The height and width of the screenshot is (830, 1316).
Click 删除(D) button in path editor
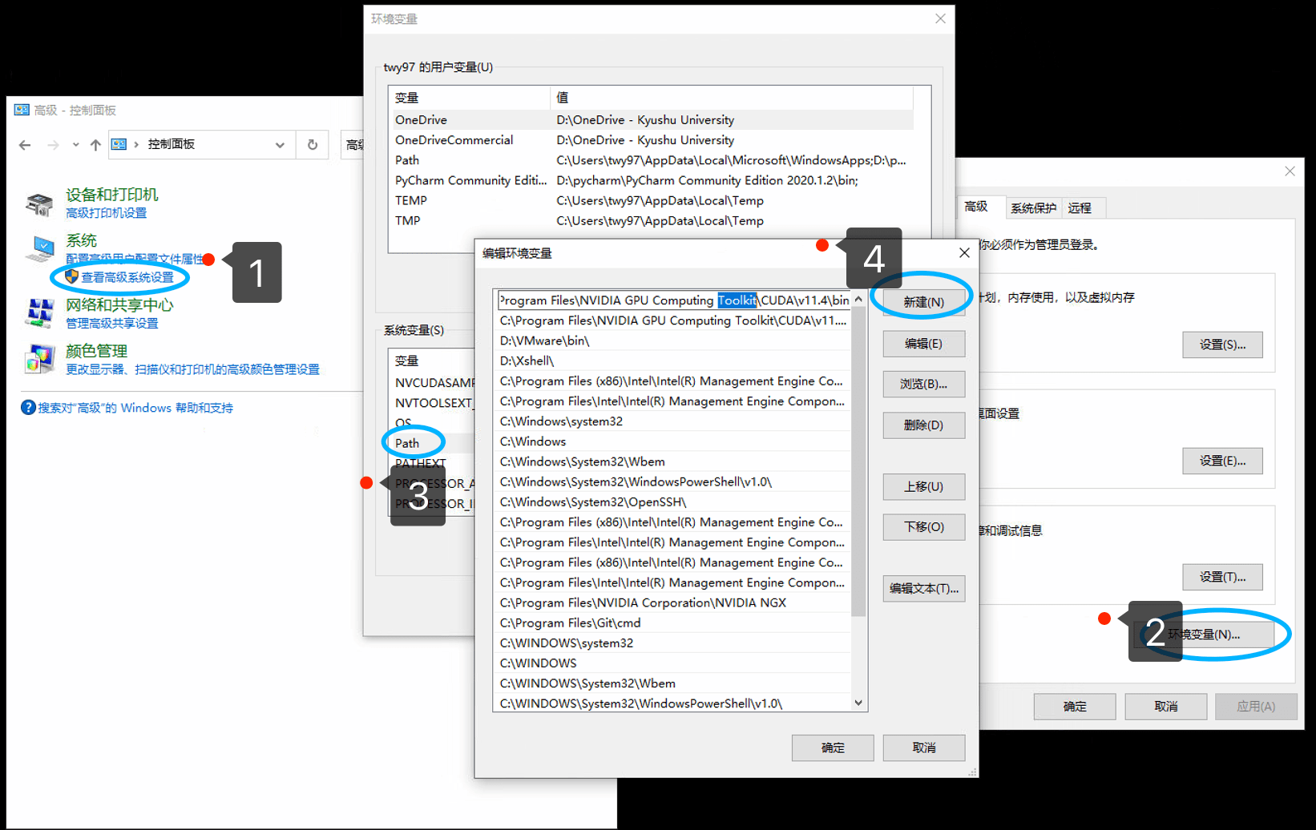[x=923, y=425]
